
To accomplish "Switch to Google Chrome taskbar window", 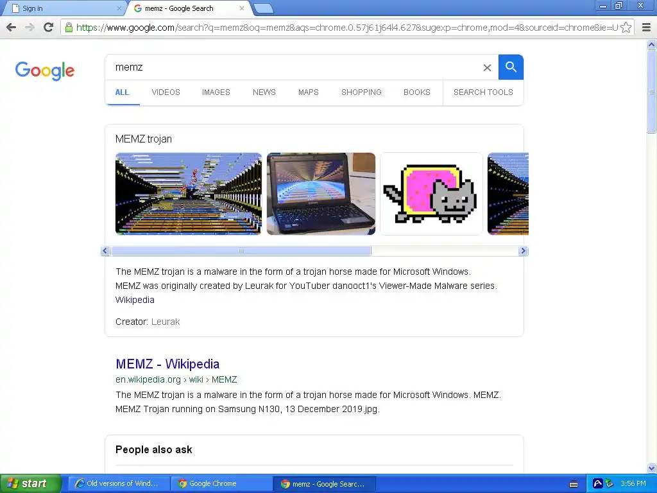I will coord(221,483).
